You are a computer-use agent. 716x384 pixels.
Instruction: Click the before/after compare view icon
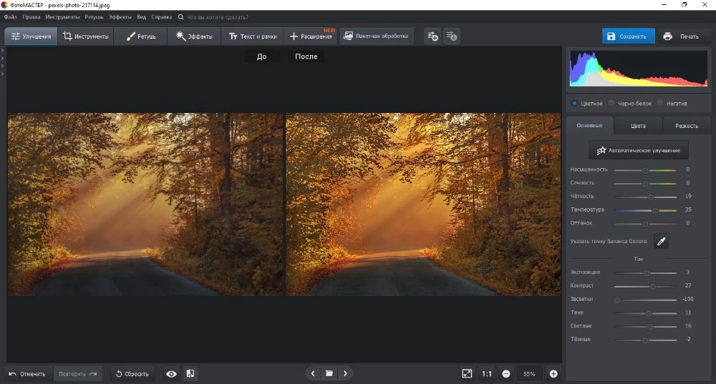pyautogui.click(x=190, y=373)
